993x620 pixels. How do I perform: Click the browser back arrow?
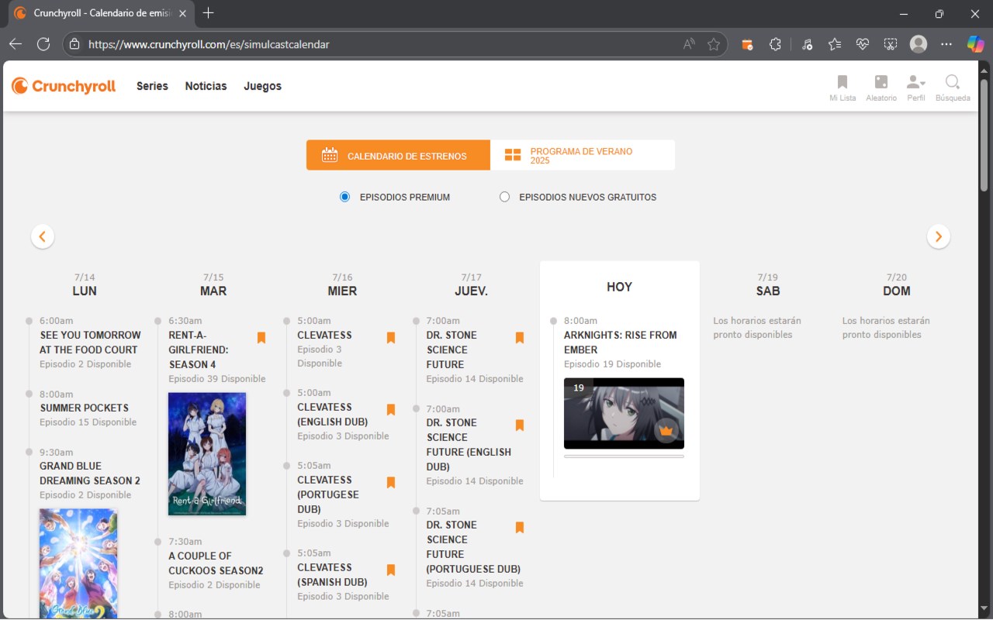coord(16,44)
